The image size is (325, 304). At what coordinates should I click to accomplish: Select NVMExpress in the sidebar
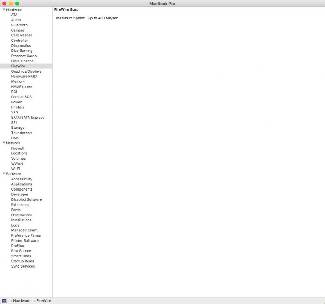click(x=22, y=87)
